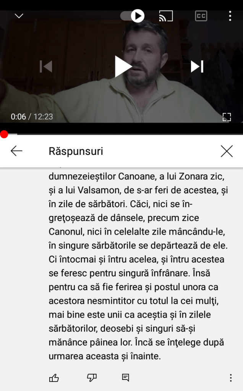The height and width of the screenshot is (391, 243).
Task: Open comment options three-dot menu
Action: [x=231, y=378]
